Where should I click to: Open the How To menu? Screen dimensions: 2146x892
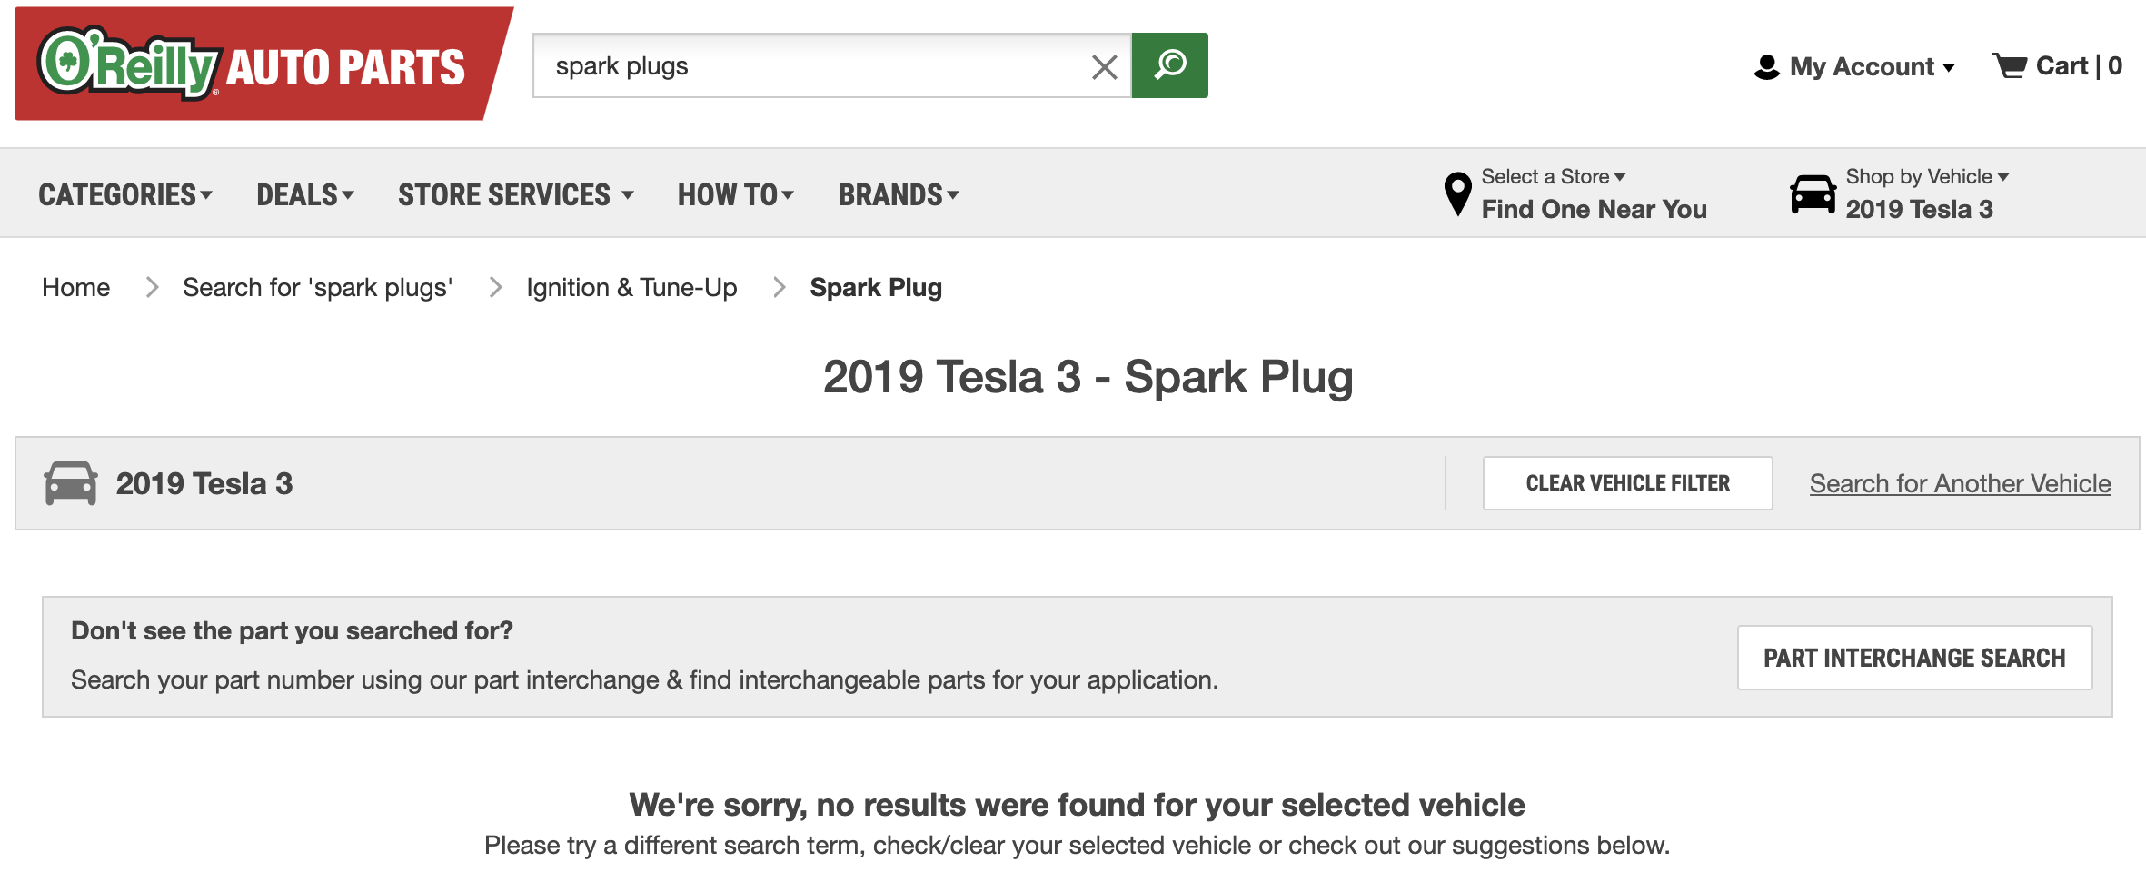[736, 194]
